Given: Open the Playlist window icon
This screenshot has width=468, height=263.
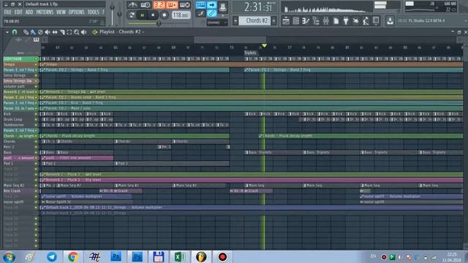Looking at the screenshot, I should (286, 20).
